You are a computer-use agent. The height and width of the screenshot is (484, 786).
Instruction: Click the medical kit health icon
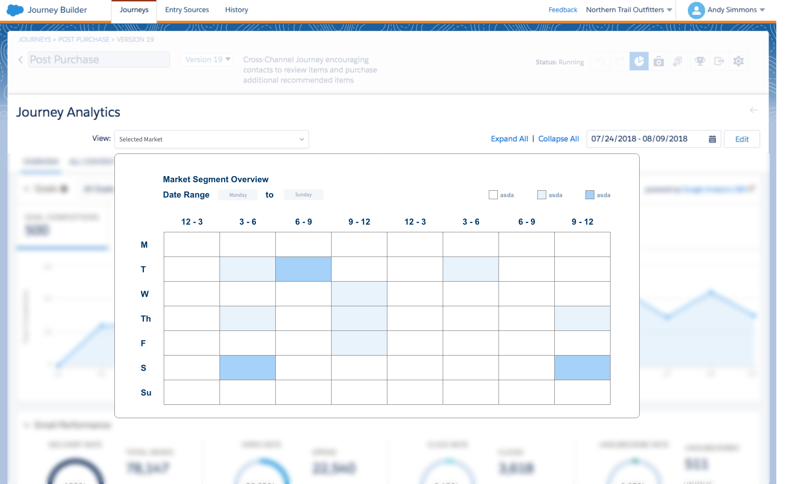(659, 61)
